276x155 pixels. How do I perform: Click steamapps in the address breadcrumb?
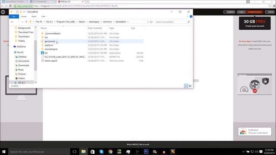click(x=94, y=22)
